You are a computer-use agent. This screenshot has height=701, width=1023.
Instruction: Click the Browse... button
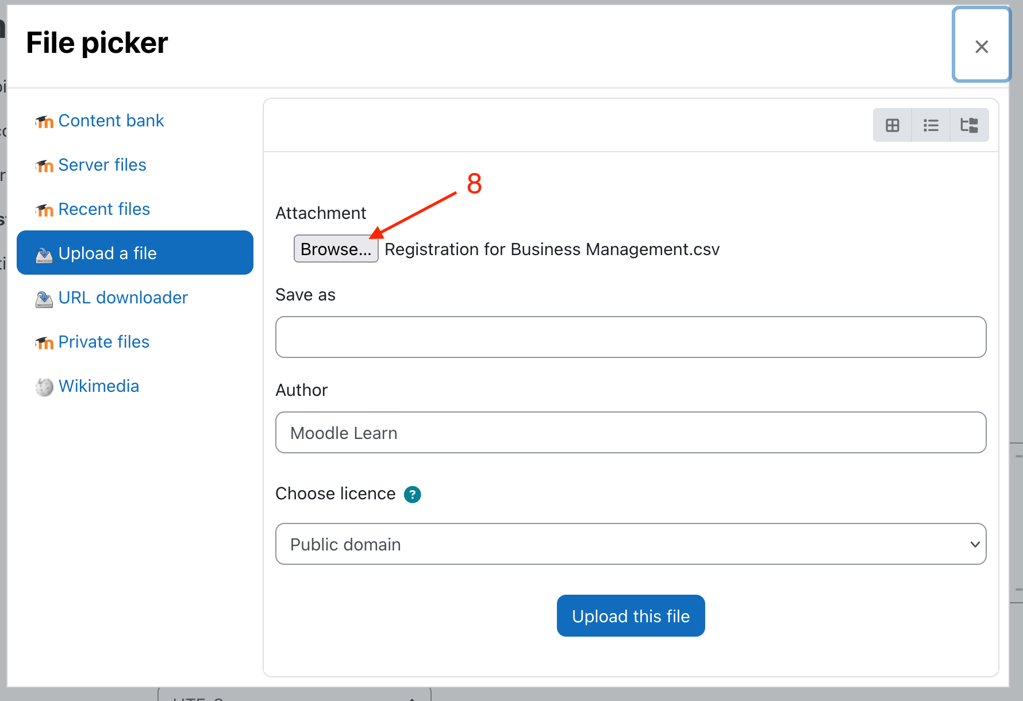tap(336, 249)
